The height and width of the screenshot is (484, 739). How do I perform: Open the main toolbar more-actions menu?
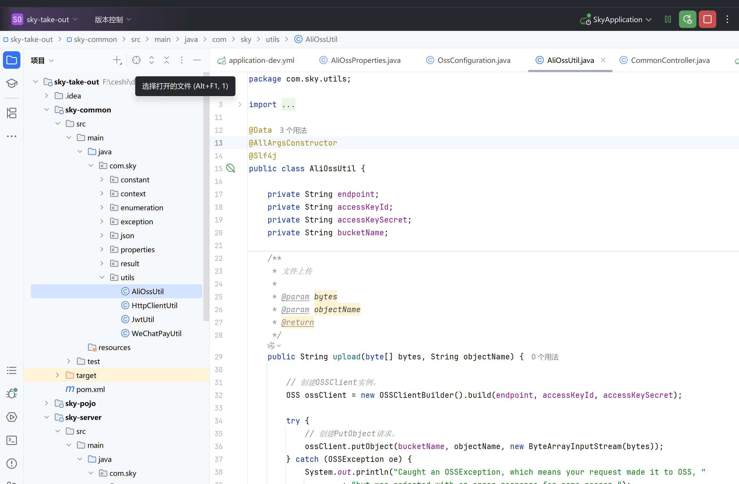pos(727,20)
